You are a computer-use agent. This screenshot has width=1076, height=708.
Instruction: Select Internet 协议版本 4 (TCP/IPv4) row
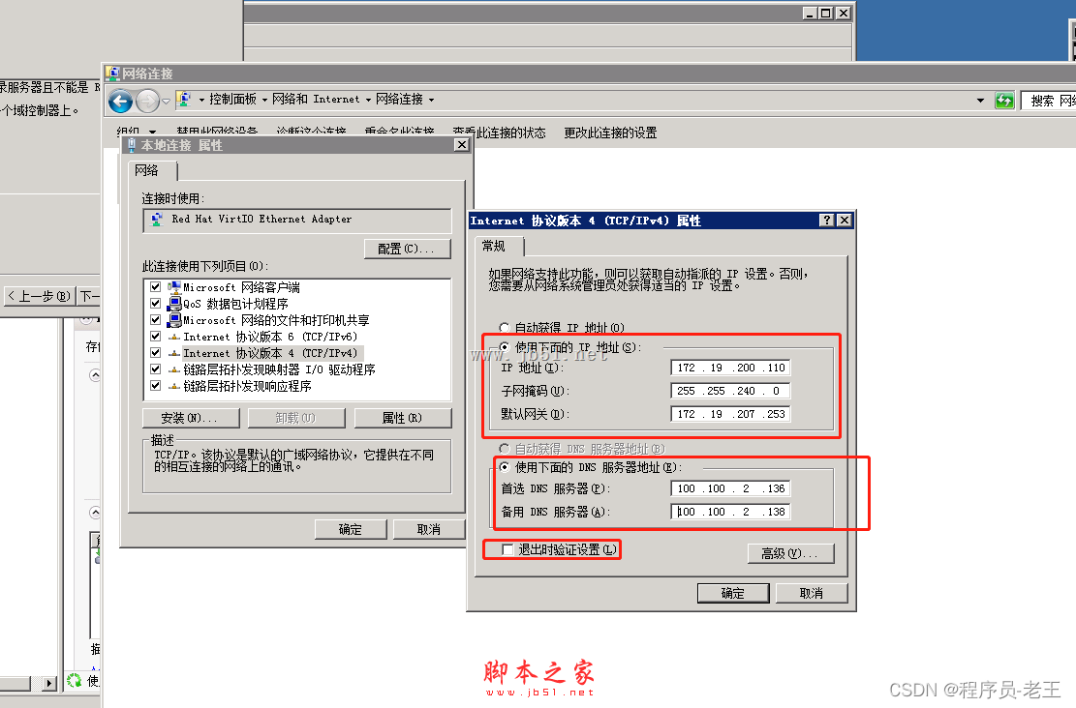tap(270, 353)
